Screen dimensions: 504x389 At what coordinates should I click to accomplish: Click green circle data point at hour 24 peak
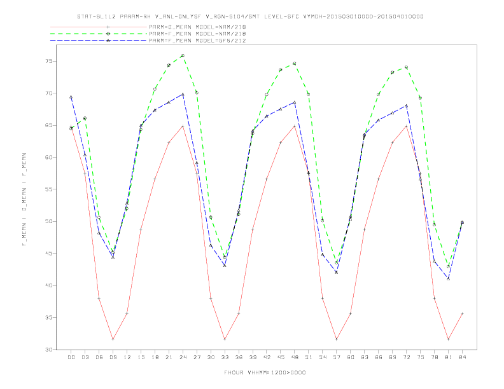183,56
